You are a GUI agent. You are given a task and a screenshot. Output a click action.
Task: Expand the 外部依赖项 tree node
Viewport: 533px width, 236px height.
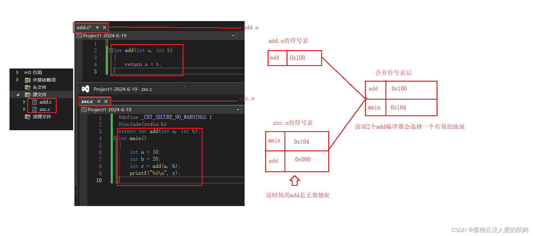17,80
